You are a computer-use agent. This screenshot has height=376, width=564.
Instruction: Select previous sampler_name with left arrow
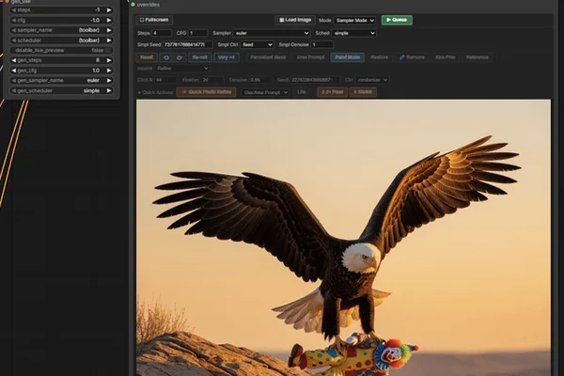point(14,30)
